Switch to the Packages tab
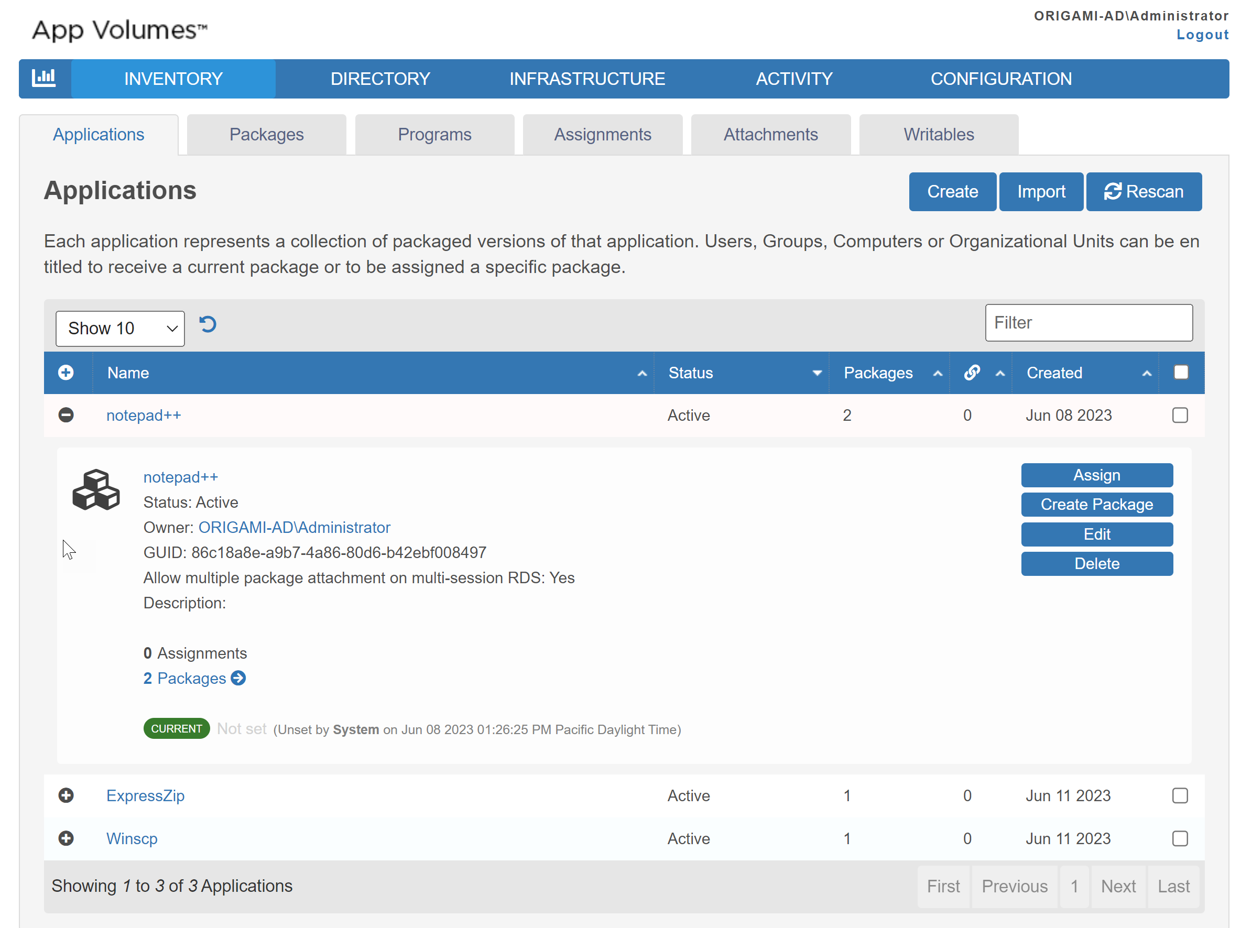 click(x=266, y=135)
